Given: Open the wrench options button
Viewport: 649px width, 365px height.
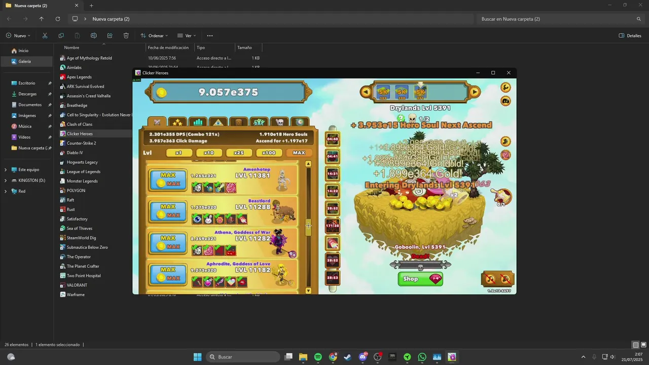Looking at the screenshot, I should click(x=506, y=88).
